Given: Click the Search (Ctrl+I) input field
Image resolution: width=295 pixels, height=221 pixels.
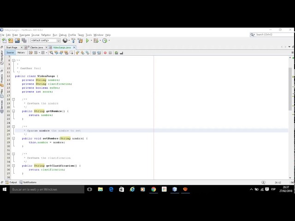Looking at the screenshot, I should tap(272, 35).
